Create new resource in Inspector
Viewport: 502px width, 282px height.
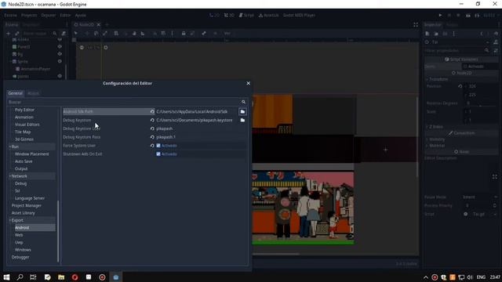pos(427,34)
